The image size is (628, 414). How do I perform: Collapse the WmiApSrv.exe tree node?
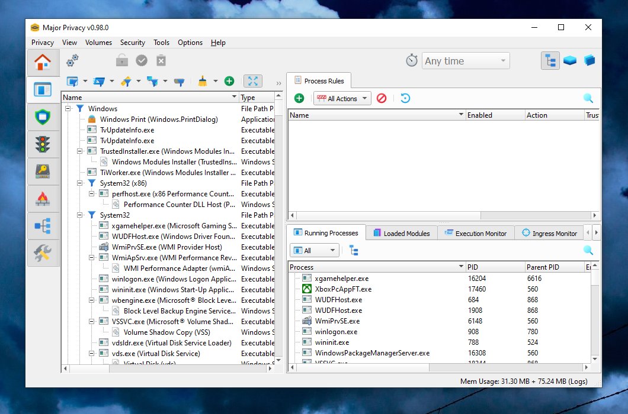click(x=92, y=258)
